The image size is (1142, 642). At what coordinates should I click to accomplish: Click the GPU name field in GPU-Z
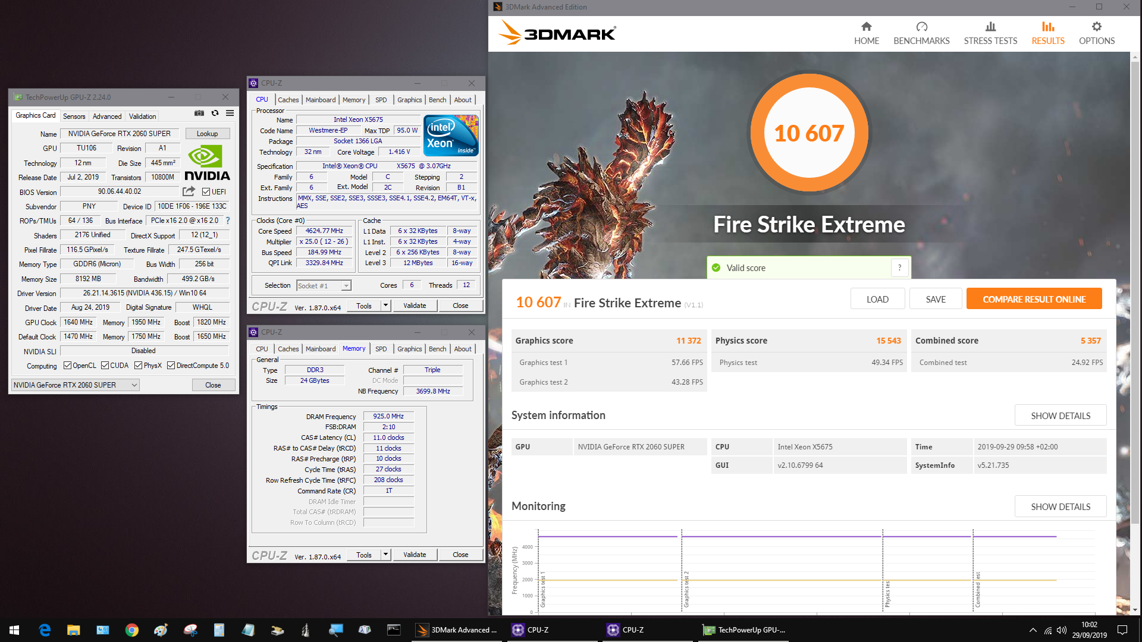tap(120, 134)
